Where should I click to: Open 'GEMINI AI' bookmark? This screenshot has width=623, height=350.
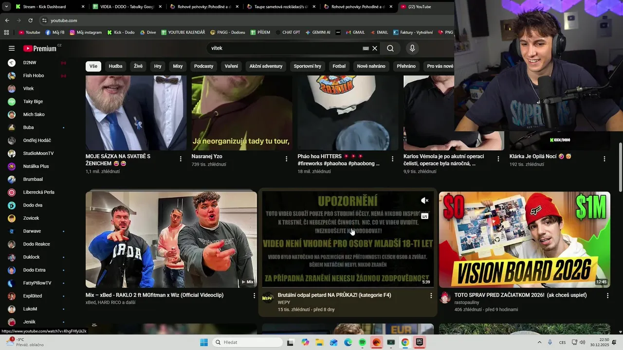coord(318,33)
